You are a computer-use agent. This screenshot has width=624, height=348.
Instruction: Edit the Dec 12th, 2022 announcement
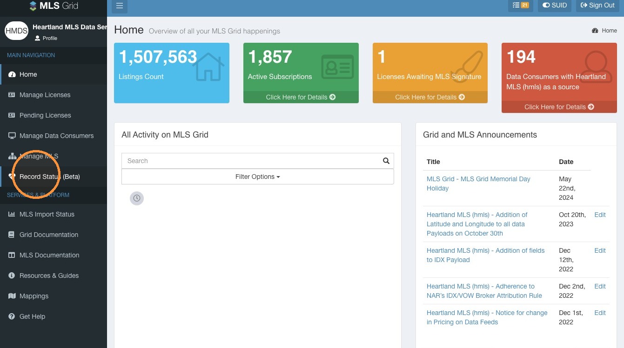coord(600,250)
